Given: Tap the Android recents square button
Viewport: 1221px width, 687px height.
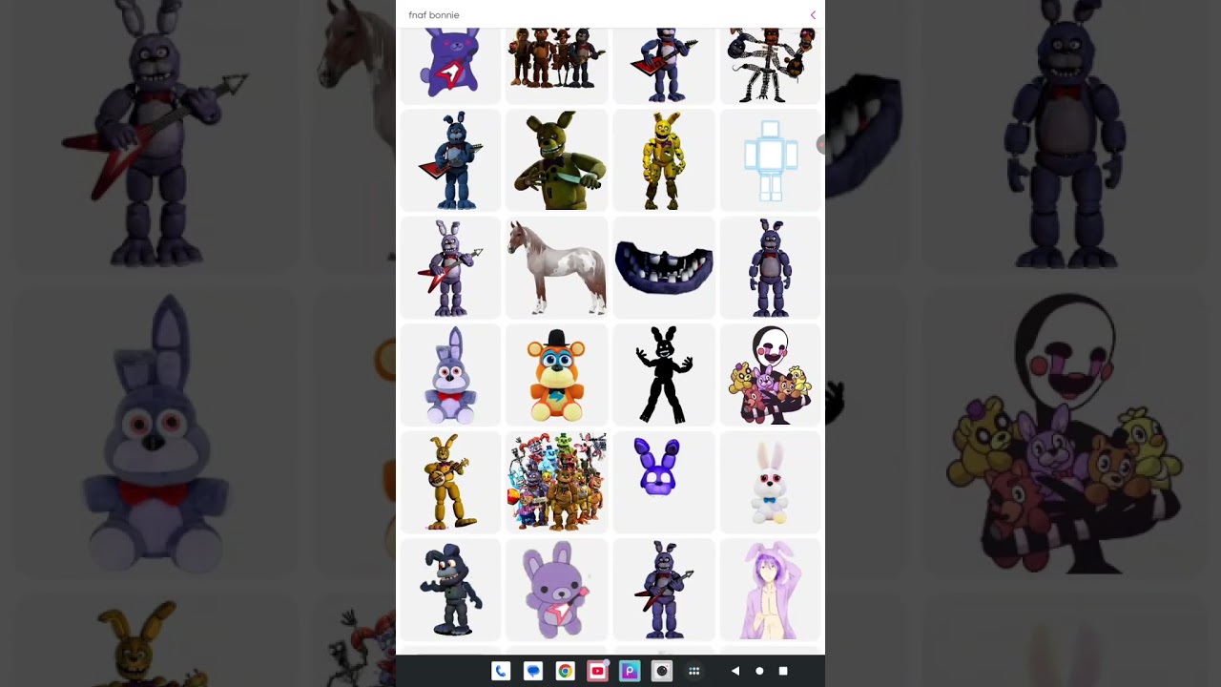Looking at the screenshot, I should (783, 671).
